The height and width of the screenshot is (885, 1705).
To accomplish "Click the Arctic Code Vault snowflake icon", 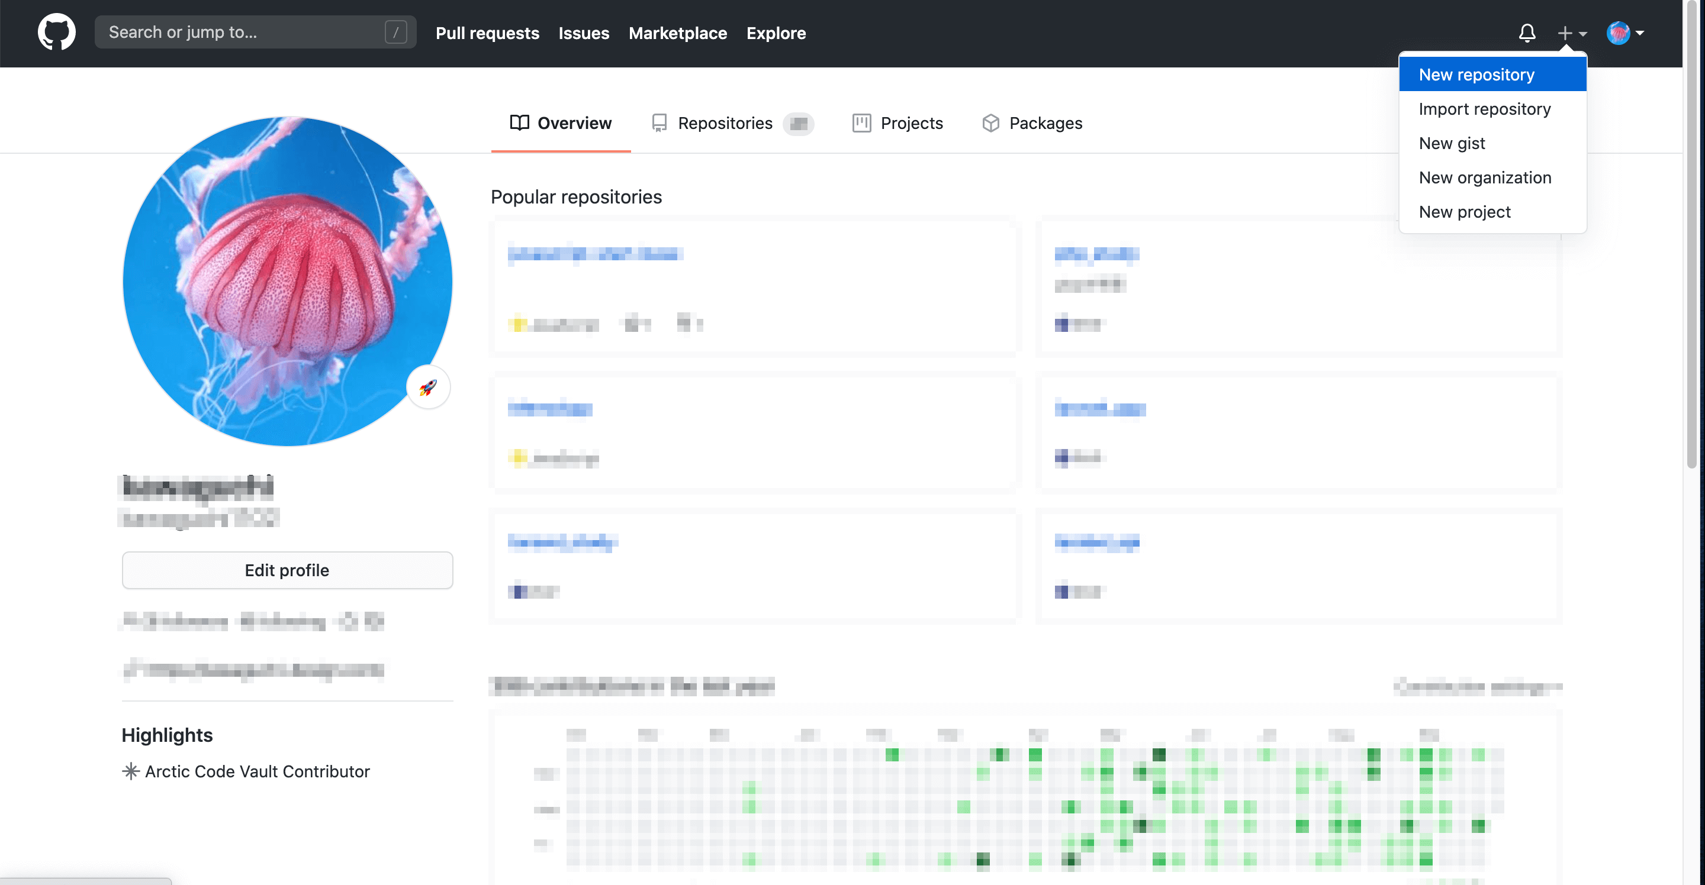I will coord(130,771).
